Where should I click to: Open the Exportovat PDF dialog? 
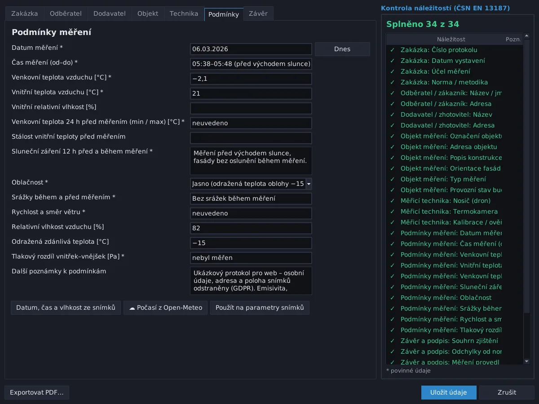click(x=37, y=392)
